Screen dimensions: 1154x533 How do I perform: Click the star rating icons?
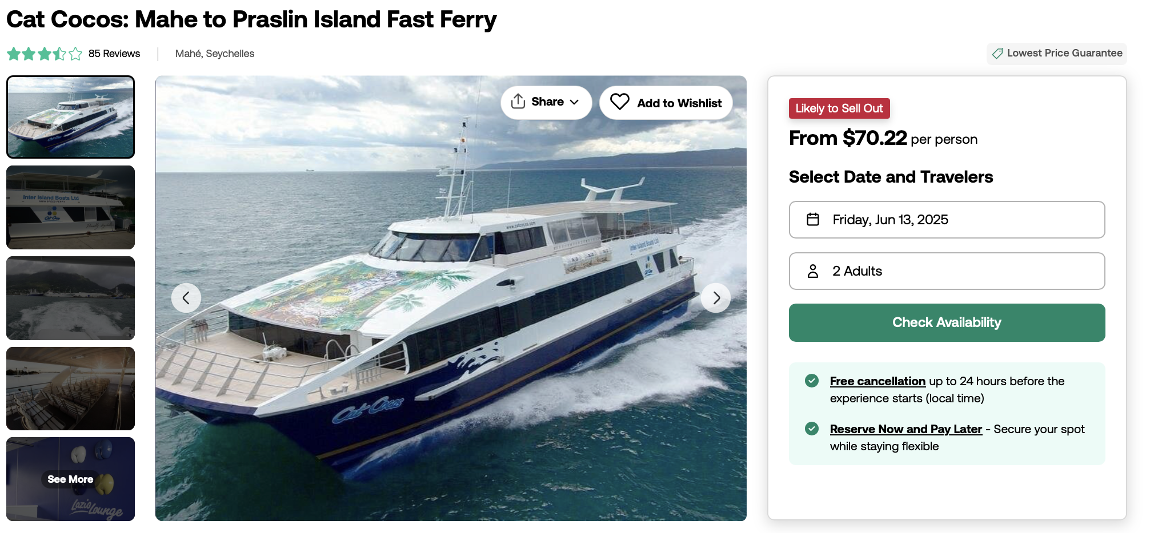[x=45, y=54]
